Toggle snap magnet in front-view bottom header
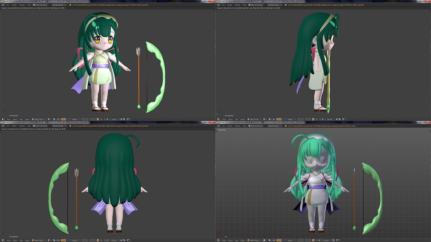The image size is (431, 242). point(104,119)
